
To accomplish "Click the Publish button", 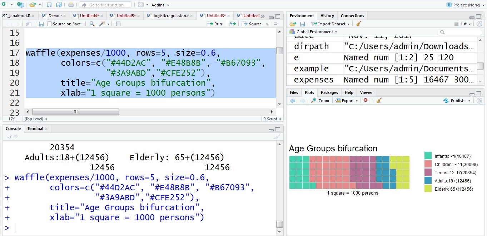I will [454, 101].
